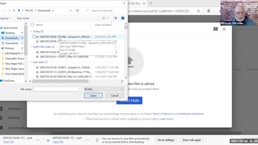This screenshot has height=145, width=258.
Task: Toggle the preview pane icon
Action: [x=115, y=18]
